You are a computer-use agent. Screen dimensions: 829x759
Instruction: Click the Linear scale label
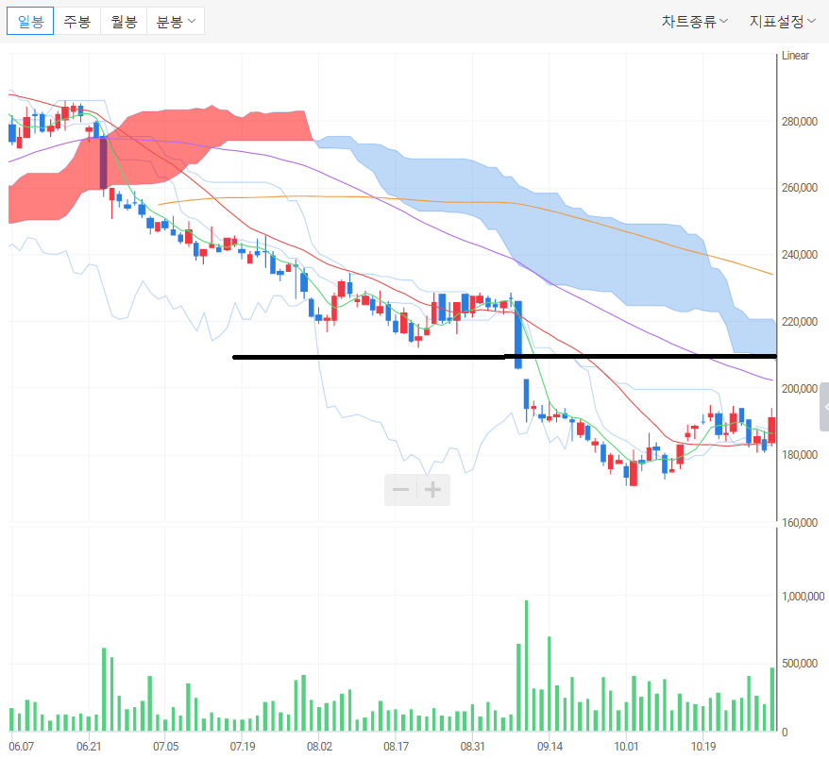(x=795, y=56)
